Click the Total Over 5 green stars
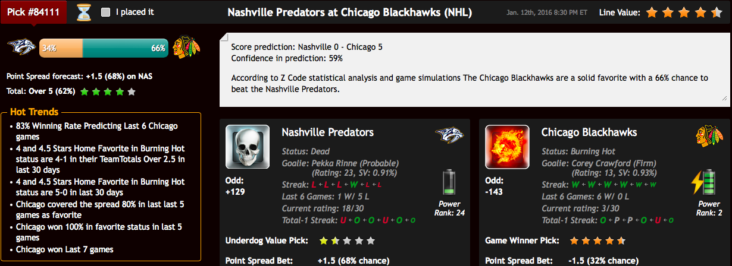 (x=108, y=92)
